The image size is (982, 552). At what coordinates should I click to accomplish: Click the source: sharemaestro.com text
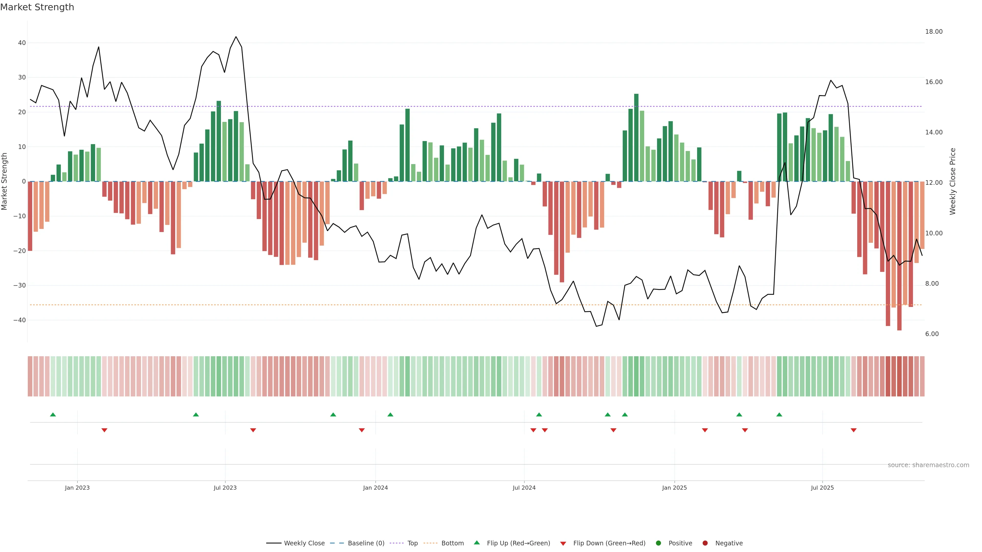pos(928,465)
